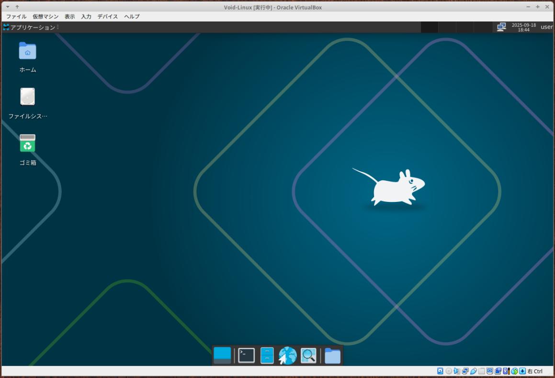Click the date and time clock in panel
Image resolution: width=555 pixels, height=378 pixels.
(x=523, y=27)
